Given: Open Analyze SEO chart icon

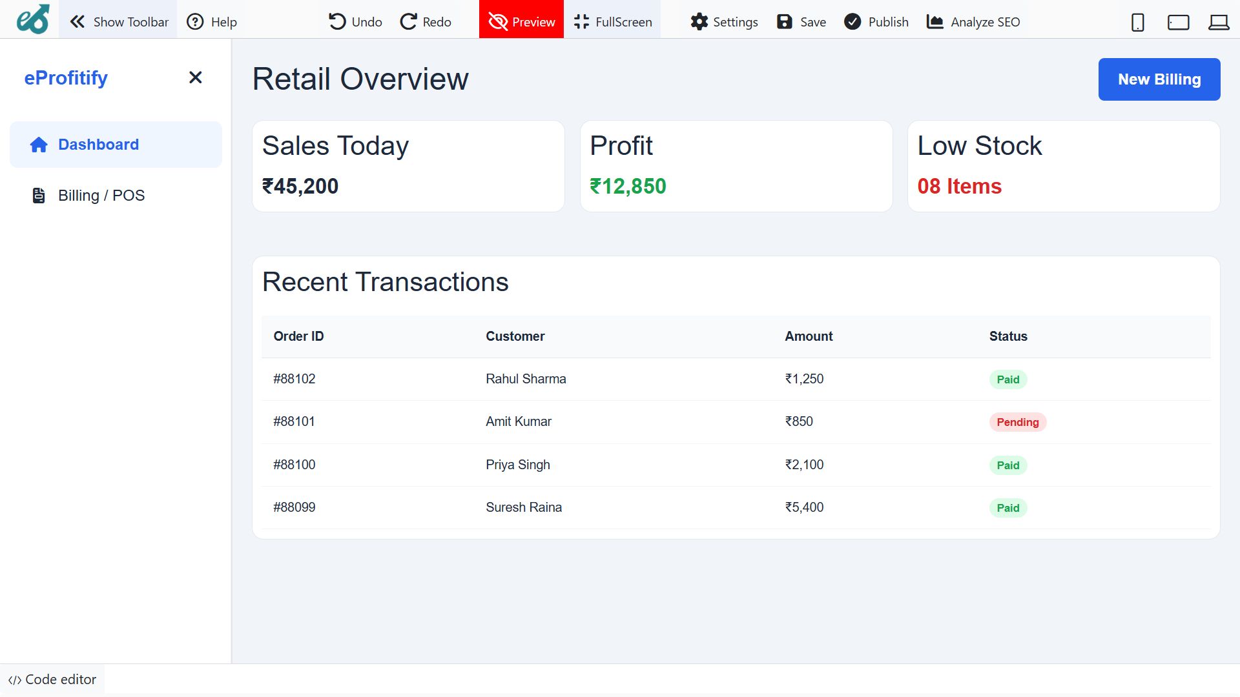Looking at the screenshot, I should (935, 22).
